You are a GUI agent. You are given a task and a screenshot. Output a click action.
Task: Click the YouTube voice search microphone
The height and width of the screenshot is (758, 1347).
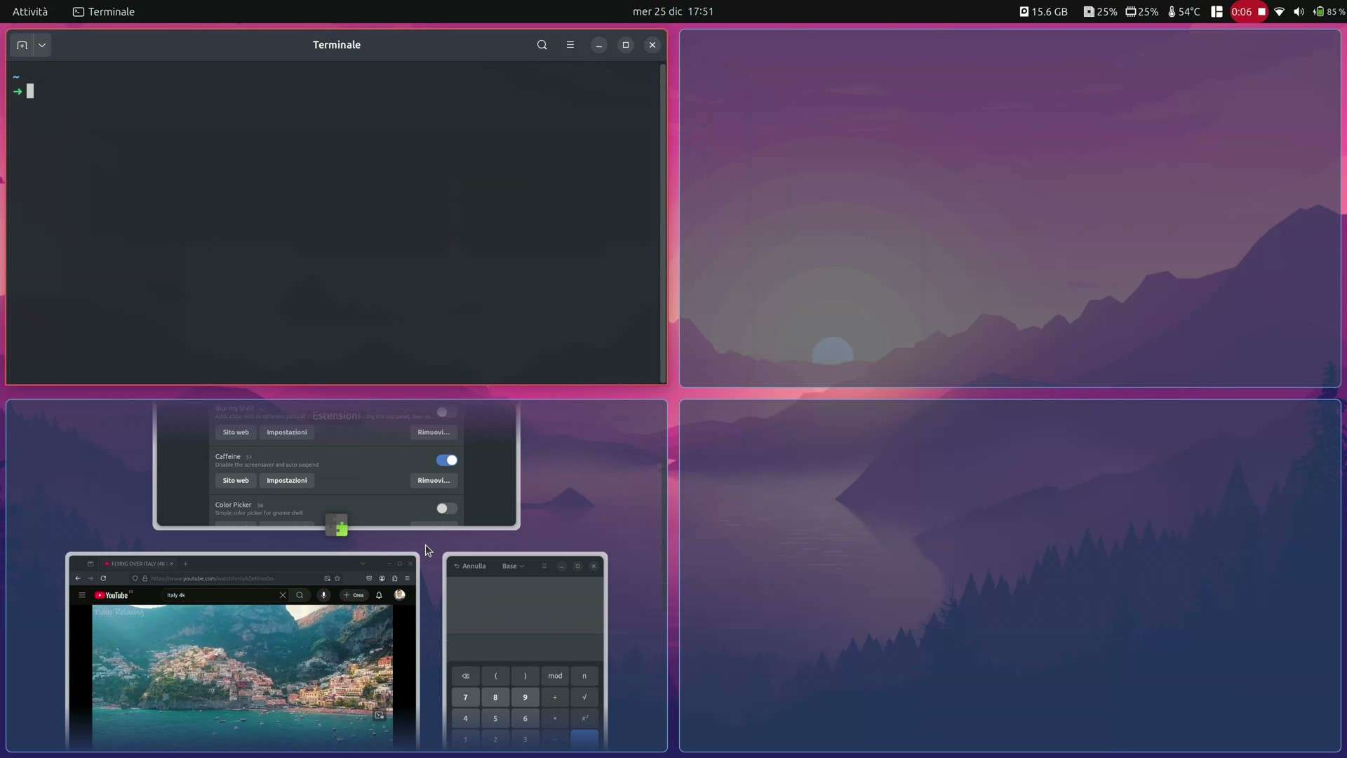[x=323, y=595]
